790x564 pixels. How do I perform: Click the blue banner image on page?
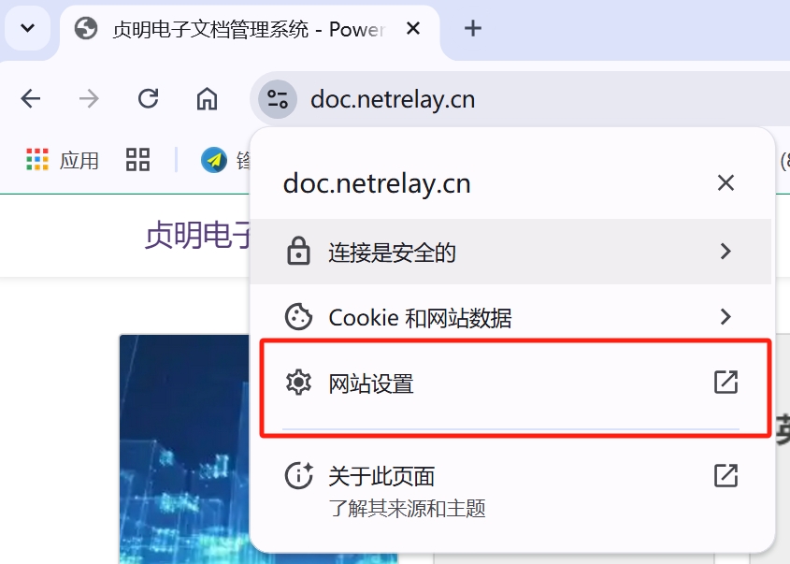click(x=184, y=449)
